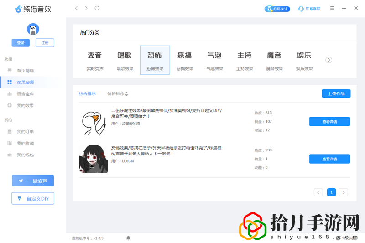Image resolution: width=365 pixels, height=243 pixels.
Task: Click the notification bell icon
Action: pyautogui.click(x=128, y=238)
